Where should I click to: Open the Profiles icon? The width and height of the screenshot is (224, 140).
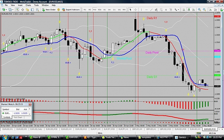(10, 10)
